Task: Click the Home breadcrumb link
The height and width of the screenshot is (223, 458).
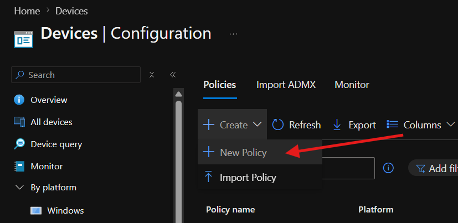Action: click(27, 11)
